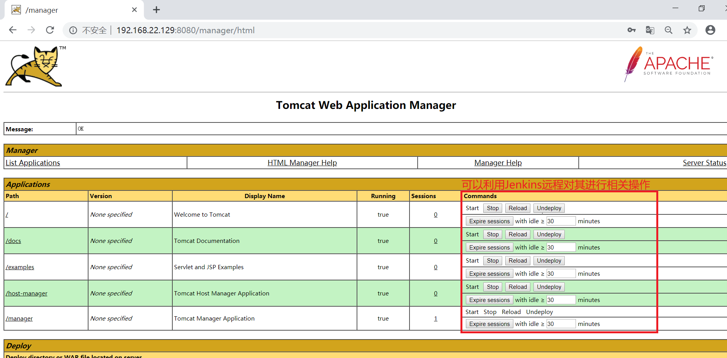
Task: Click the translate page icon
Action: [x=650, y=30]
